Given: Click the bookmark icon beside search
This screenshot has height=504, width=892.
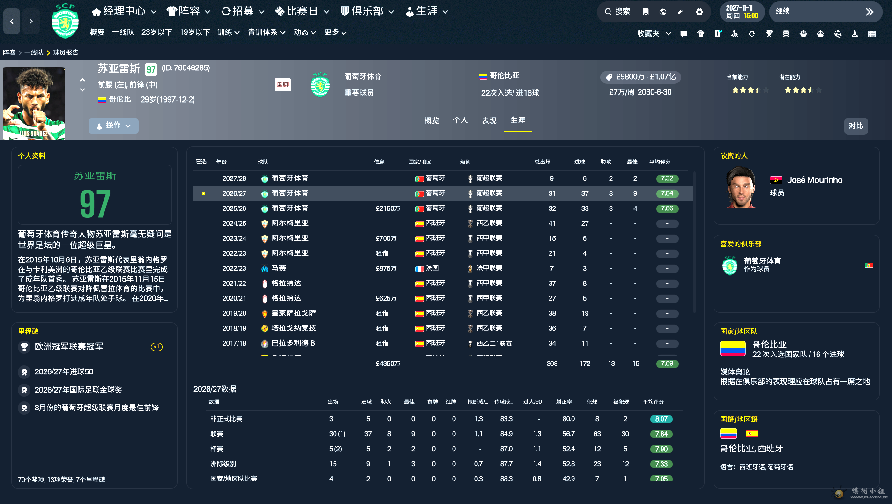Looking at the screenshot, I should click(x=646, y=12).
